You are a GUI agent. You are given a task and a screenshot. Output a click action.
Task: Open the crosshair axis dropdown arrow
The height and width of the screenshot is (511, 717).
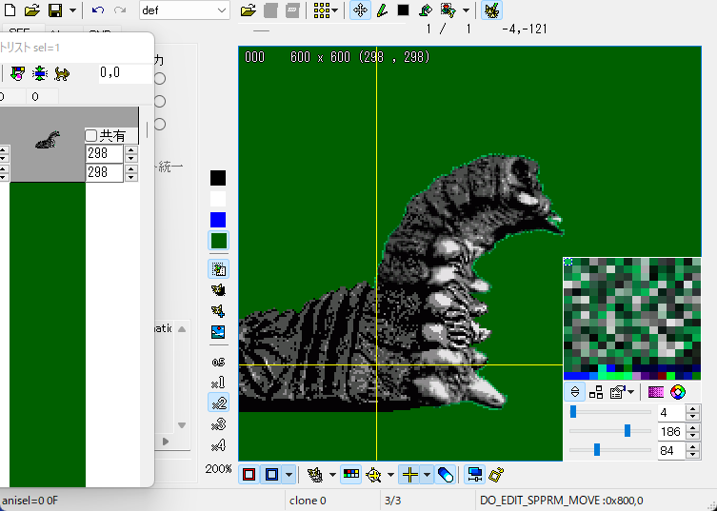428,475
